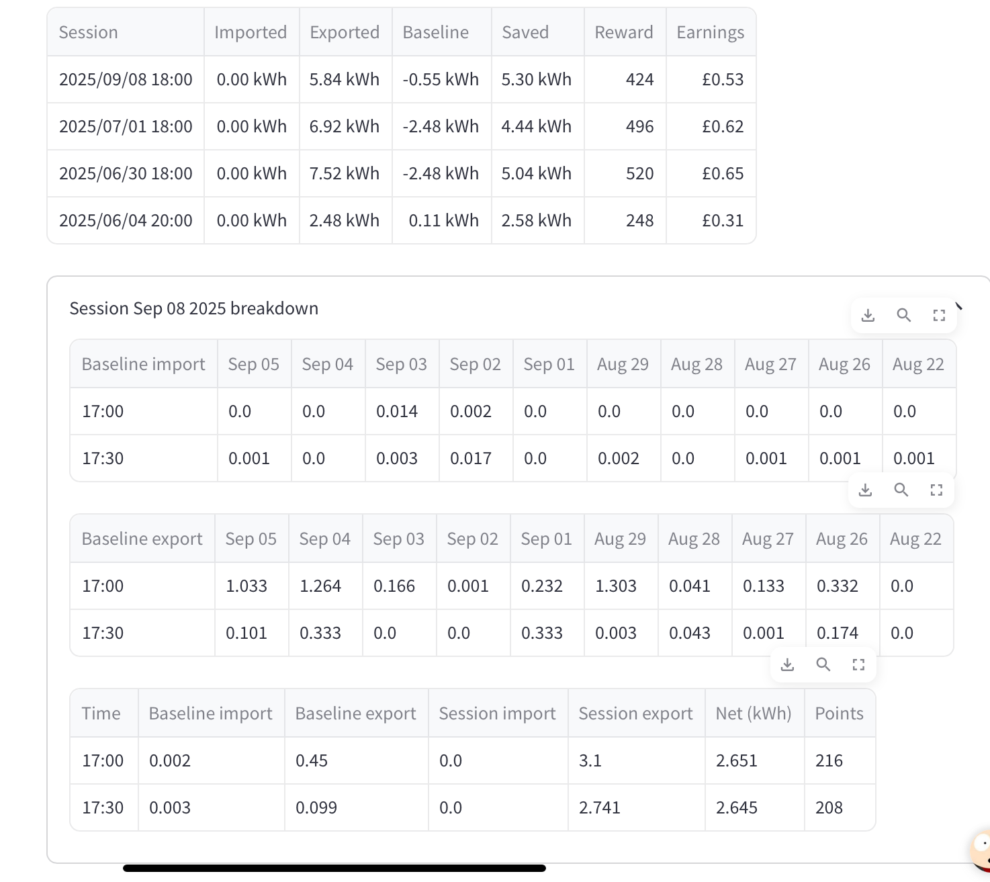
Task: Click the Net (kWh) column header
Action: [x=754, y=713]
